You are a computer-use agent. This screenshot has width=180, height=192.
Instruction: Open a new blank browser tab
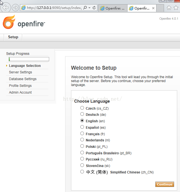(160, 8)
